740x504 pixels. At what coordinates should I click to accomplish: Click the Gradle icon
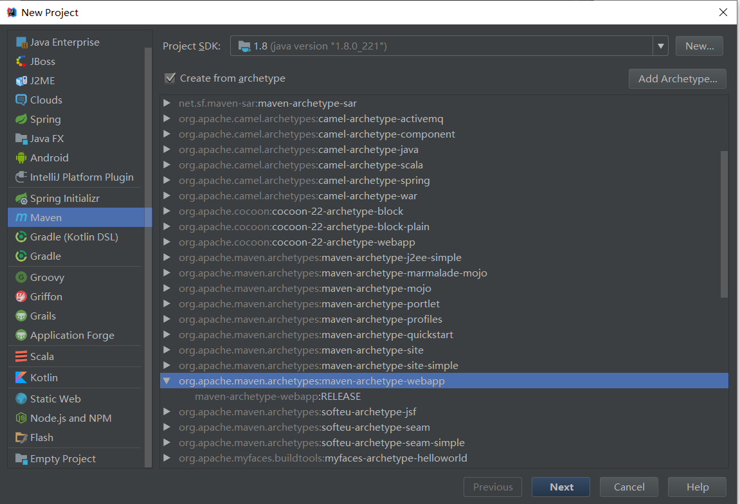[x=21, y=256]
